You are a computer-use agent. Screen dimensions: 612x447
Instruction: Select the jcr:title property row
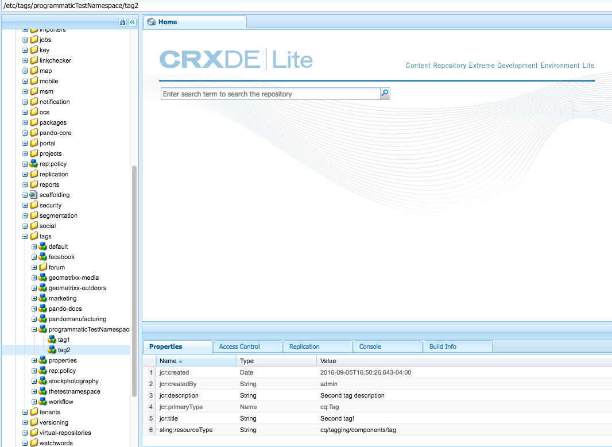coord(377,418)
